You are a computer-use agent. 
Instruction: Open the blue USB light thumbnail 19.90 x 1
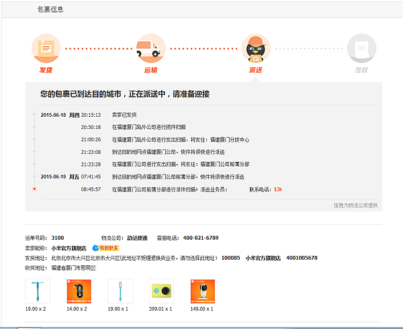pos(120,291)
